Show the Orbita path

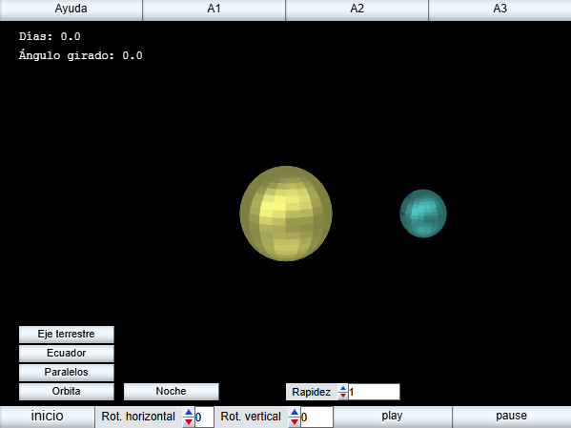(67, 392)
